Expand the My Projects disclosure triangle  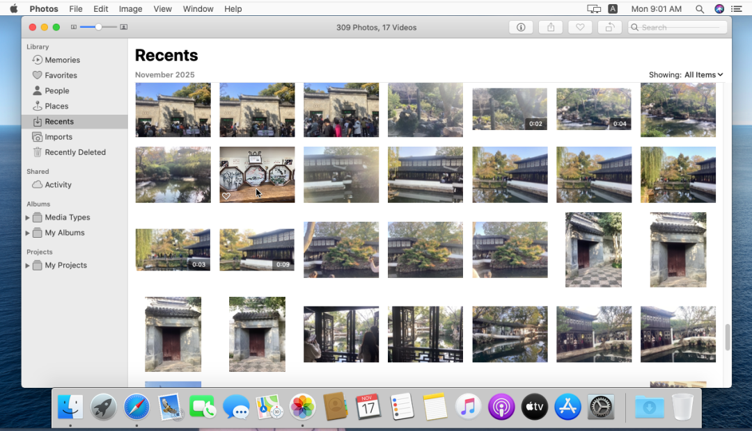coord(27,266)
